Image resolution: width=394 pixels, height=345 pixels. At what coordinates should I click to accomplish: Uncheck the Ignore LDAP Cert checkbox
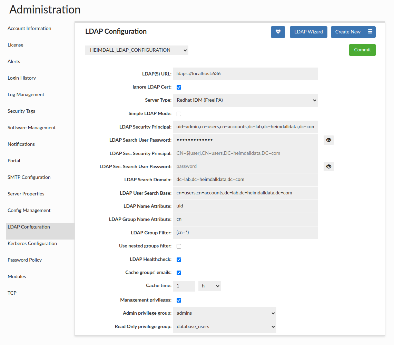[179, 87]
